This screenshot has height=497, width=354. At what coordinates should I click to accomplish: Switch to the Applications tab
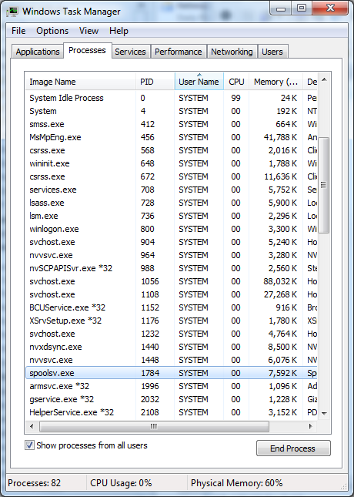point(38,52)
